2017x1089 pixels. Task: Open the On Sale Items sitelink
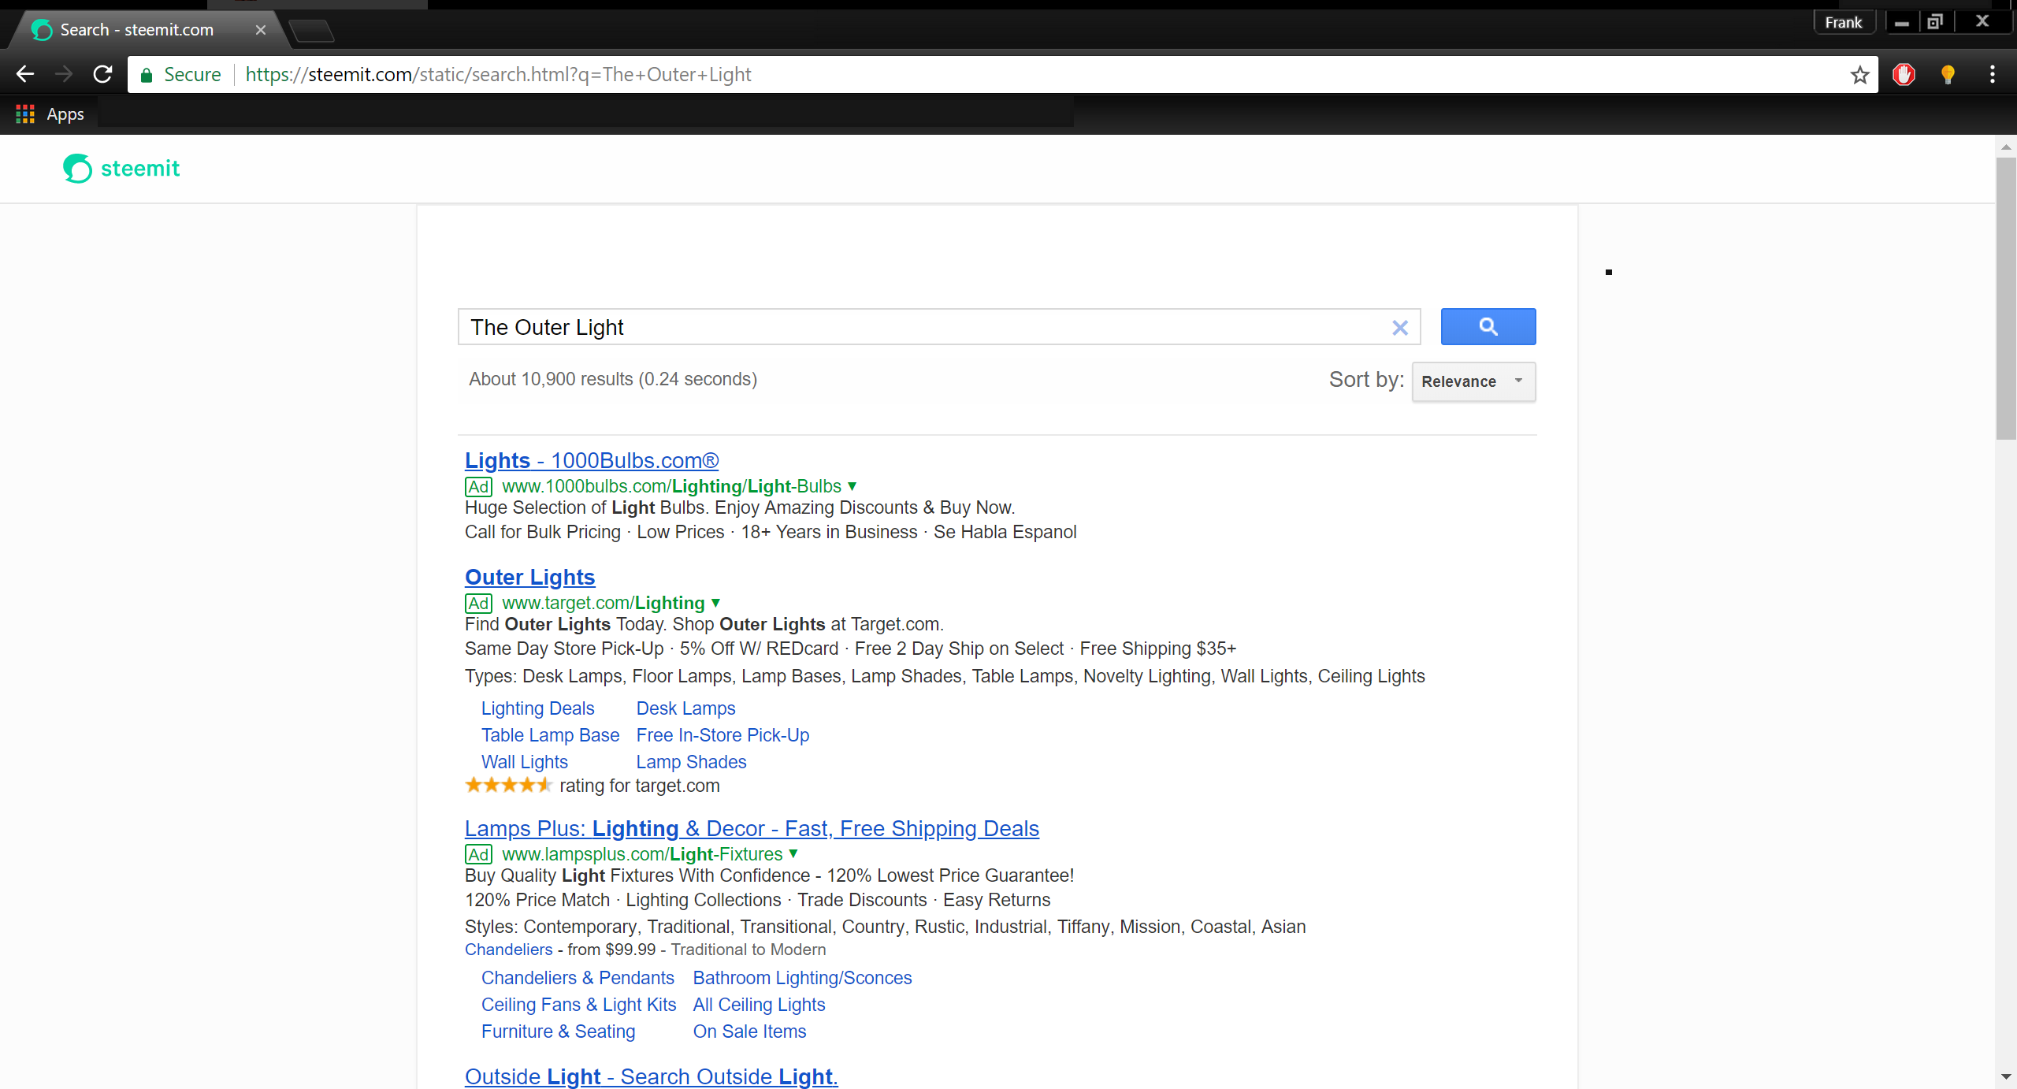749,1031
